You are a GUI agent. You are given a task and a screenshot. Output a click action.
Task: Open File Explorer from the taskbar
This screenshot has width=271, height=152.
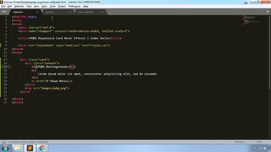pyautogui.click(x=17, y=148)
